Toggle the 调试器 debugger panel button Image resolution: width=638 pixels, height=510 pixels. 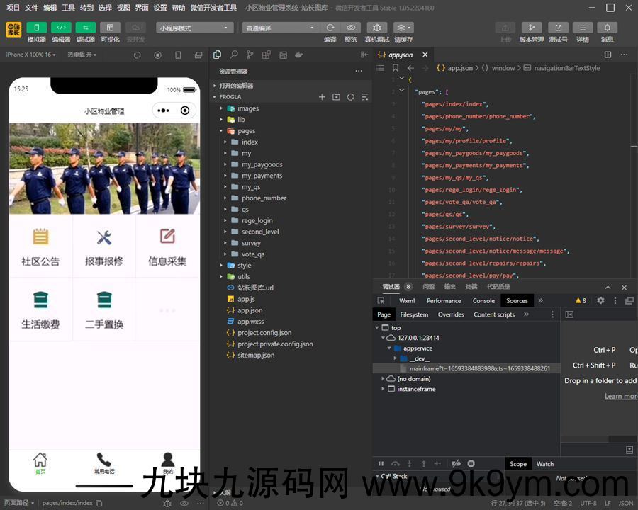(x=86, y=28)
